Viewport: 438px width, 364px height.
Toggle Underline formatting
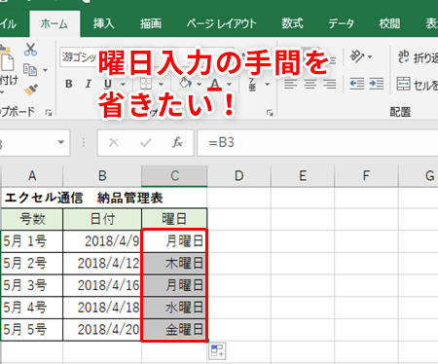coord(108,84)
